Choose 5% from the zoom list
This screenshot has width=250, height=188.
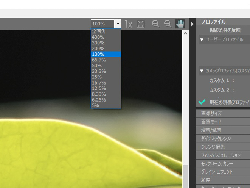click(x=106, y=105)
